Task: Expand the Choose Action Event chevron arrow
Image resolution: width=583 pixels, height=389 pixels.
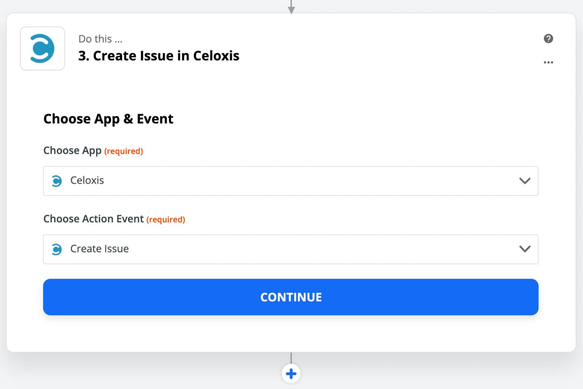Action: click(525, 249)
